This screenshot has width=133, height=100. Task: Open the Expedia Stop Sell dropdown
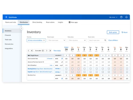click(58, 72)
